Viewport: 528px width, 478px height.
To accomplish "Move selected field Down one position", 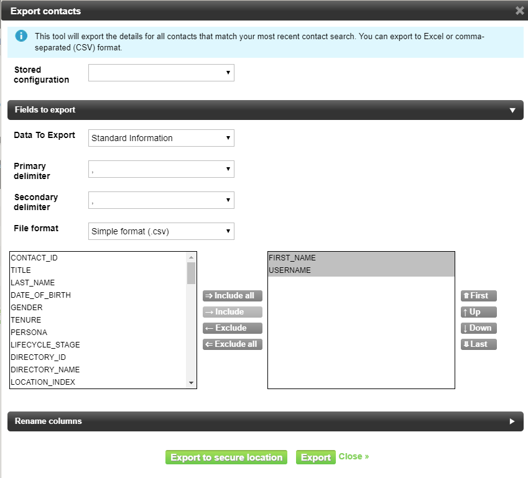I will (478, 328).
